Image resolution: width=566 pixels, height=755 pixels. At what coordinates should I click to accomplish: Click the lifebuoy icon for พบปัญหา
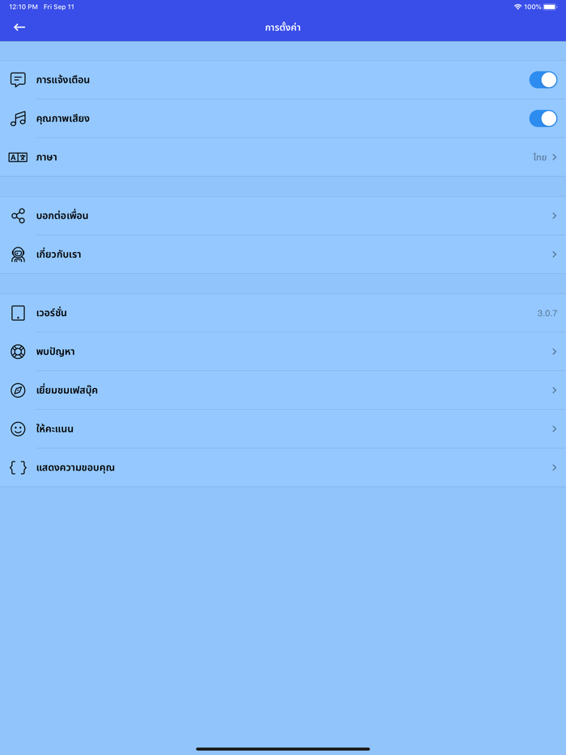pos(18,352)
